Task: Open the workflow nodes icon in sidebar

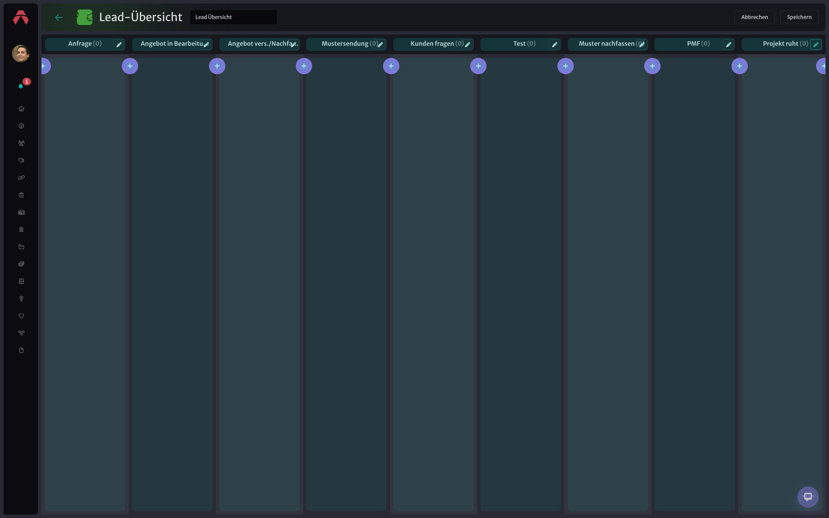Action: [x=21, y=333]
